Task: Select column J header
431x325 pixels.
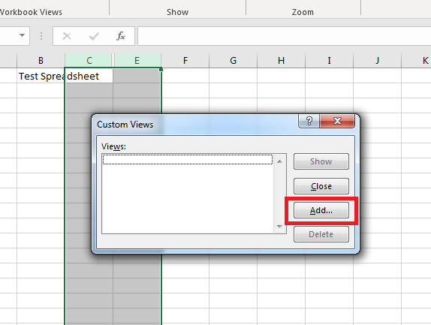Action: pos(377,61)
